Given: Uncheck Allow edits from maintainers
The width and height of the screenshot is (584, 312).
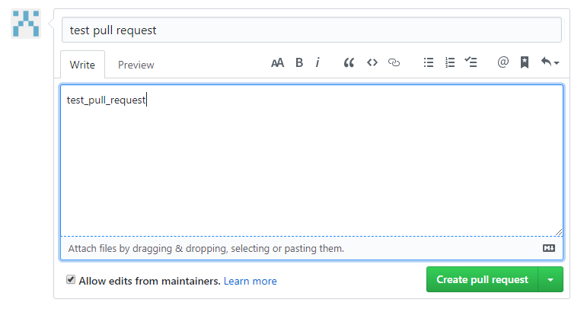Looking at the screenshot, I should (71, 279).
